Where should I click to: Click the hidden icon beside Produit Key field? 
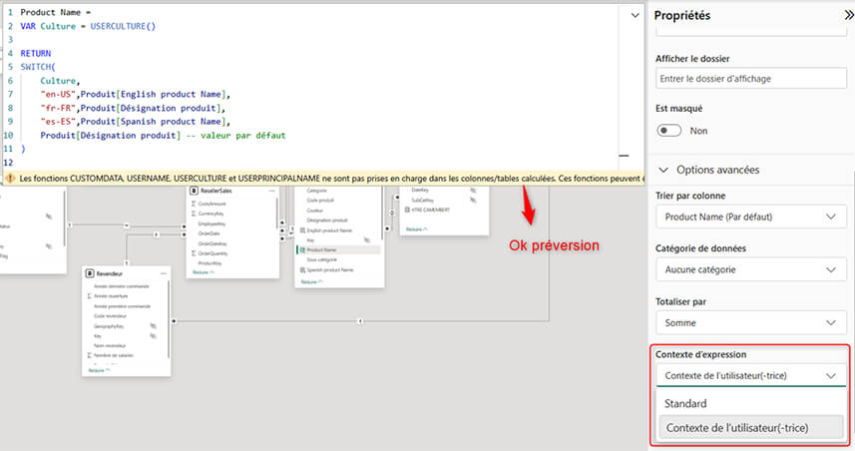coord(367,239)
